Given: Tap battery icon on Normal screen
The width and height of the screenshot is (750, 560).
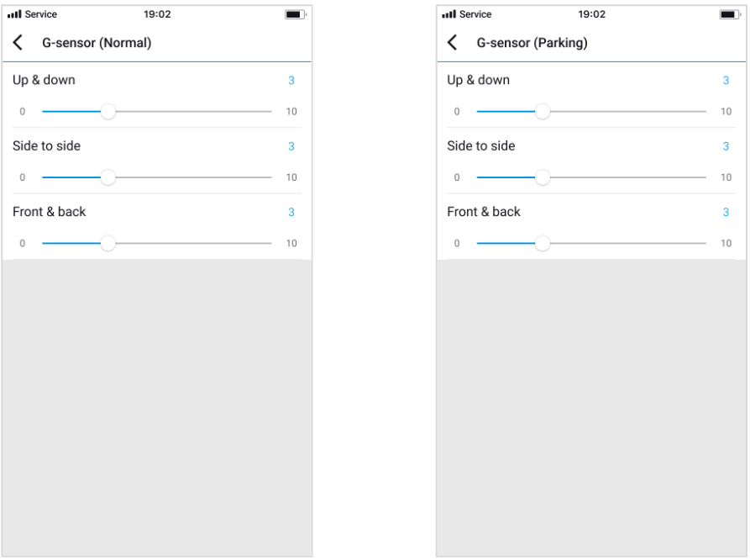Looking at the screenshot, I should pyautogui.click(x=295, y=14).
